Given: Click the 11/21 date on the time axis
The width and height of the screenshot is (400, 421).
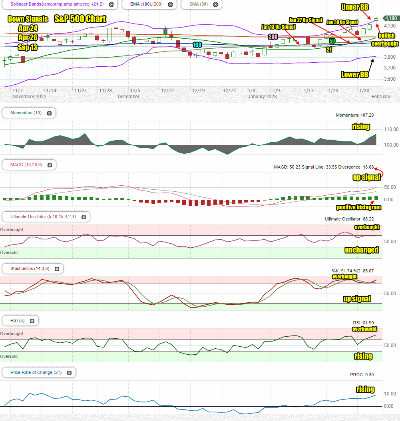Looking at the screenshot, I should [81, 91].
